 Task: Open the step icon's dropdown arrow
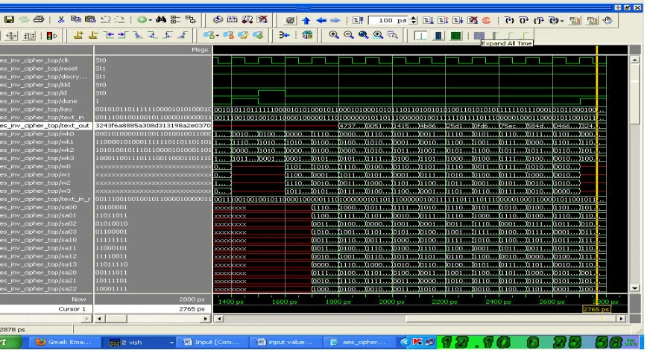point(561,21)
